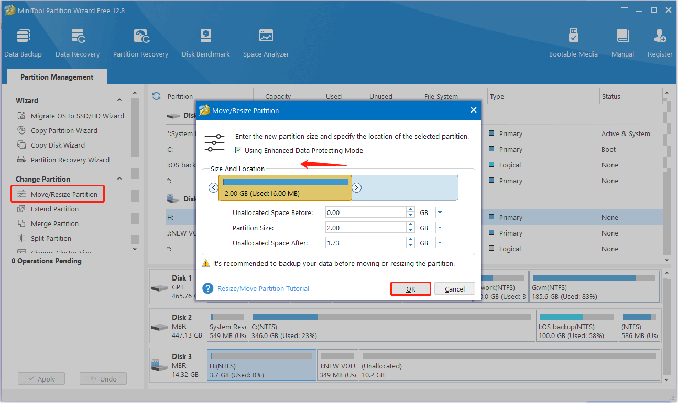The image size is (678, 403).
Task: Sort by the Partition column header
Action: coord(210,96)
